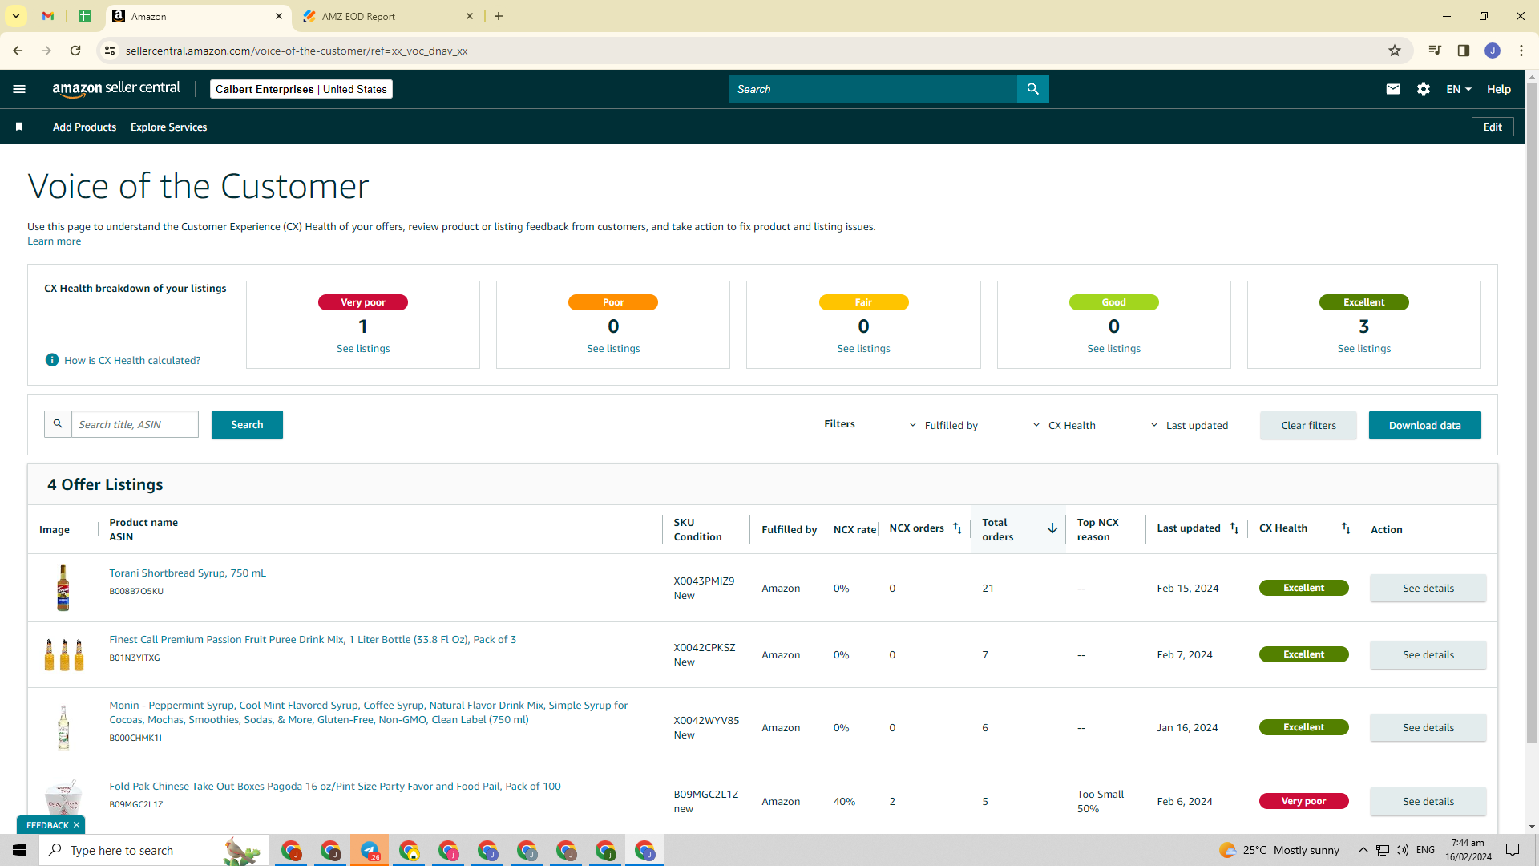The image size is (1539, 866).
Task: Open the Windows notification center icon
Action: pyautogui.click(x=1513, y=850)
